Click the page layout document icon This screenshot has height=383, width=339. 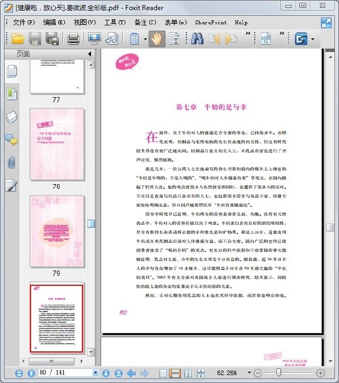[x=134, y=39]
